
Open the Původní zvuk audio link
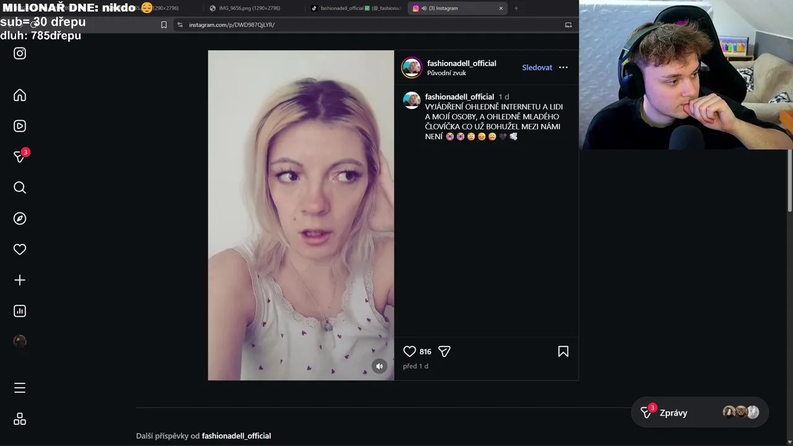coord(447,73)
